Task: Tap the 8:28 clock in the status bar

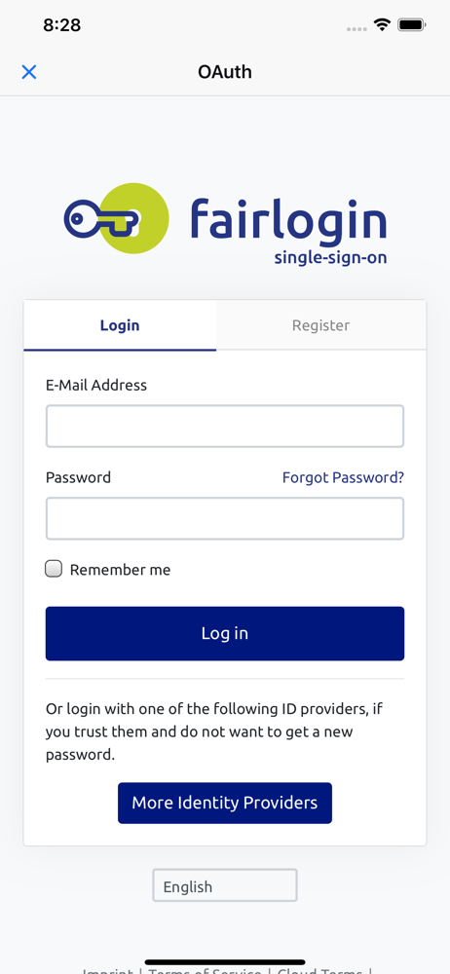Action: click(x=62, y=25)
